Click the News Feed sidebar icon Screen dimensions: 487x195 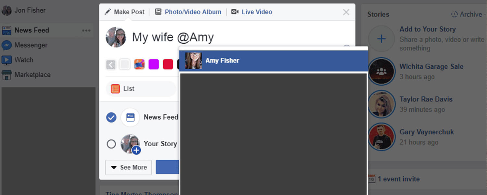(6, 31)
